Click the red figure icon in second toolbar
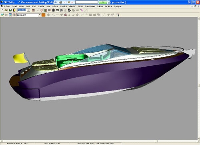Viewport: 200px width, 145px height. 65,15
